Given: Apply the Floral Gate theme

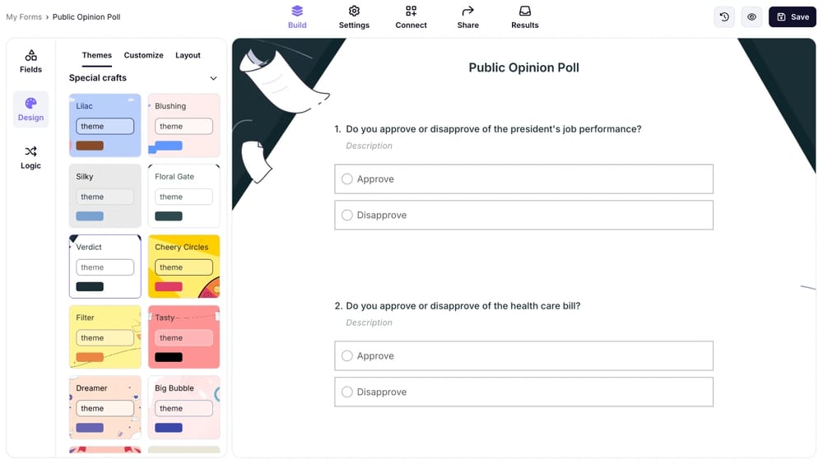Looking at the screenshot, I should click(x=184, y=195).
